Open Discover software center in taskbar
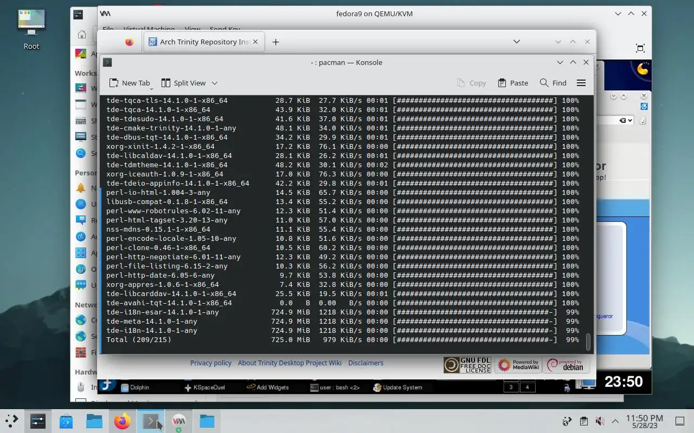Viewport: 694px width, 433px height. coord(66,421)
